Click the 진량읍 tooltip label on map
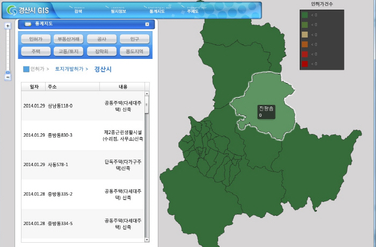Viewport: 376px width, 247px height. pos(266,111)
